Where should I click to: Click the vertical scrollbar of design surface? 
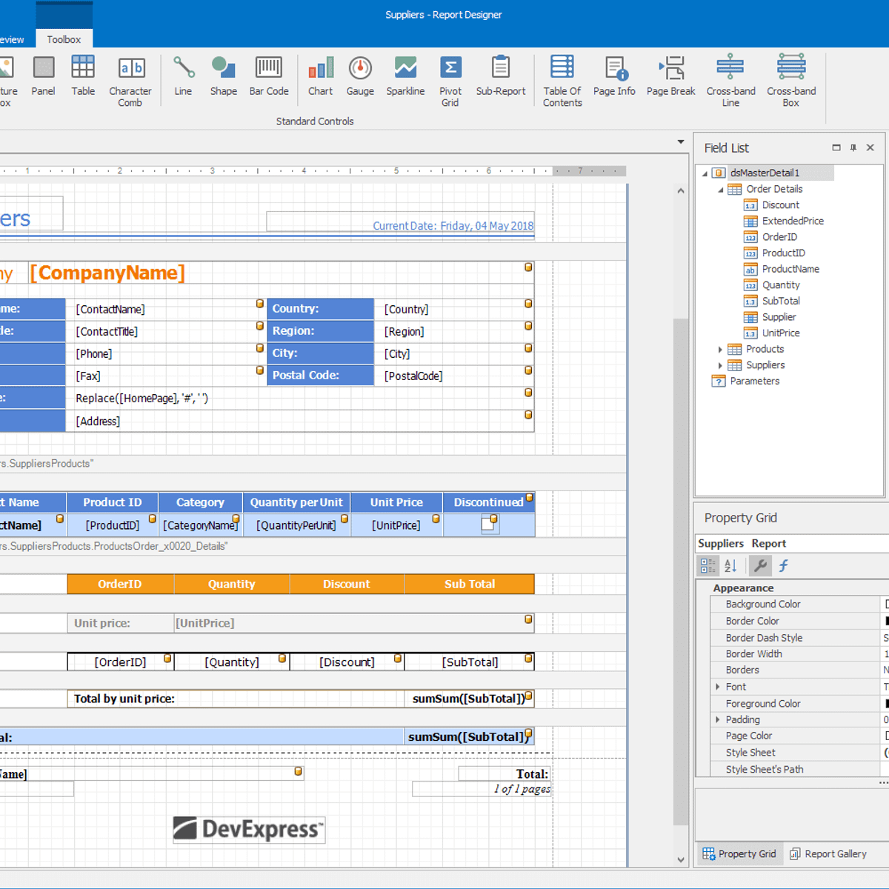click(x=680, y=570)
